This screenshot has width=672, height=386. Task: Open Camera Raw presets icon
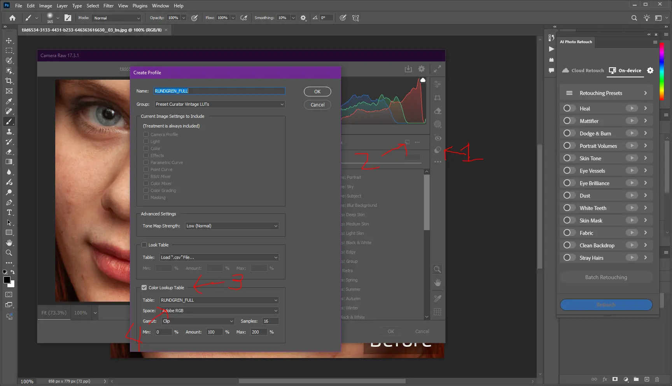point(438,150)
